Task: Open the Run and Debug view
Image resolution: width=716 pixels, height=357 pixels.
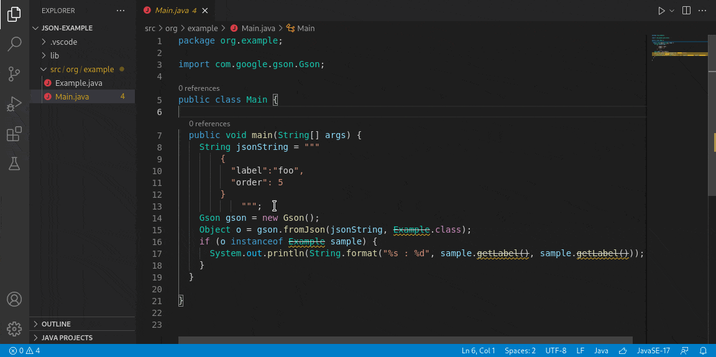Action: coord(15,104)
